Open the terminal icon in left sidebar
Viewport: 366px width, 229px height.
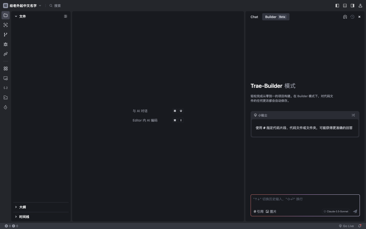[x=5, y=98]
